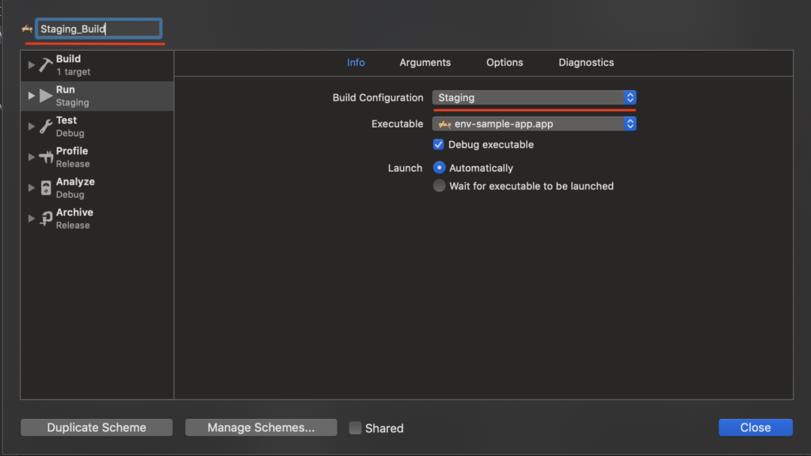Open the Build Configuration Staging dropdown
Screen dimensions: 811x456
(534, 97)
